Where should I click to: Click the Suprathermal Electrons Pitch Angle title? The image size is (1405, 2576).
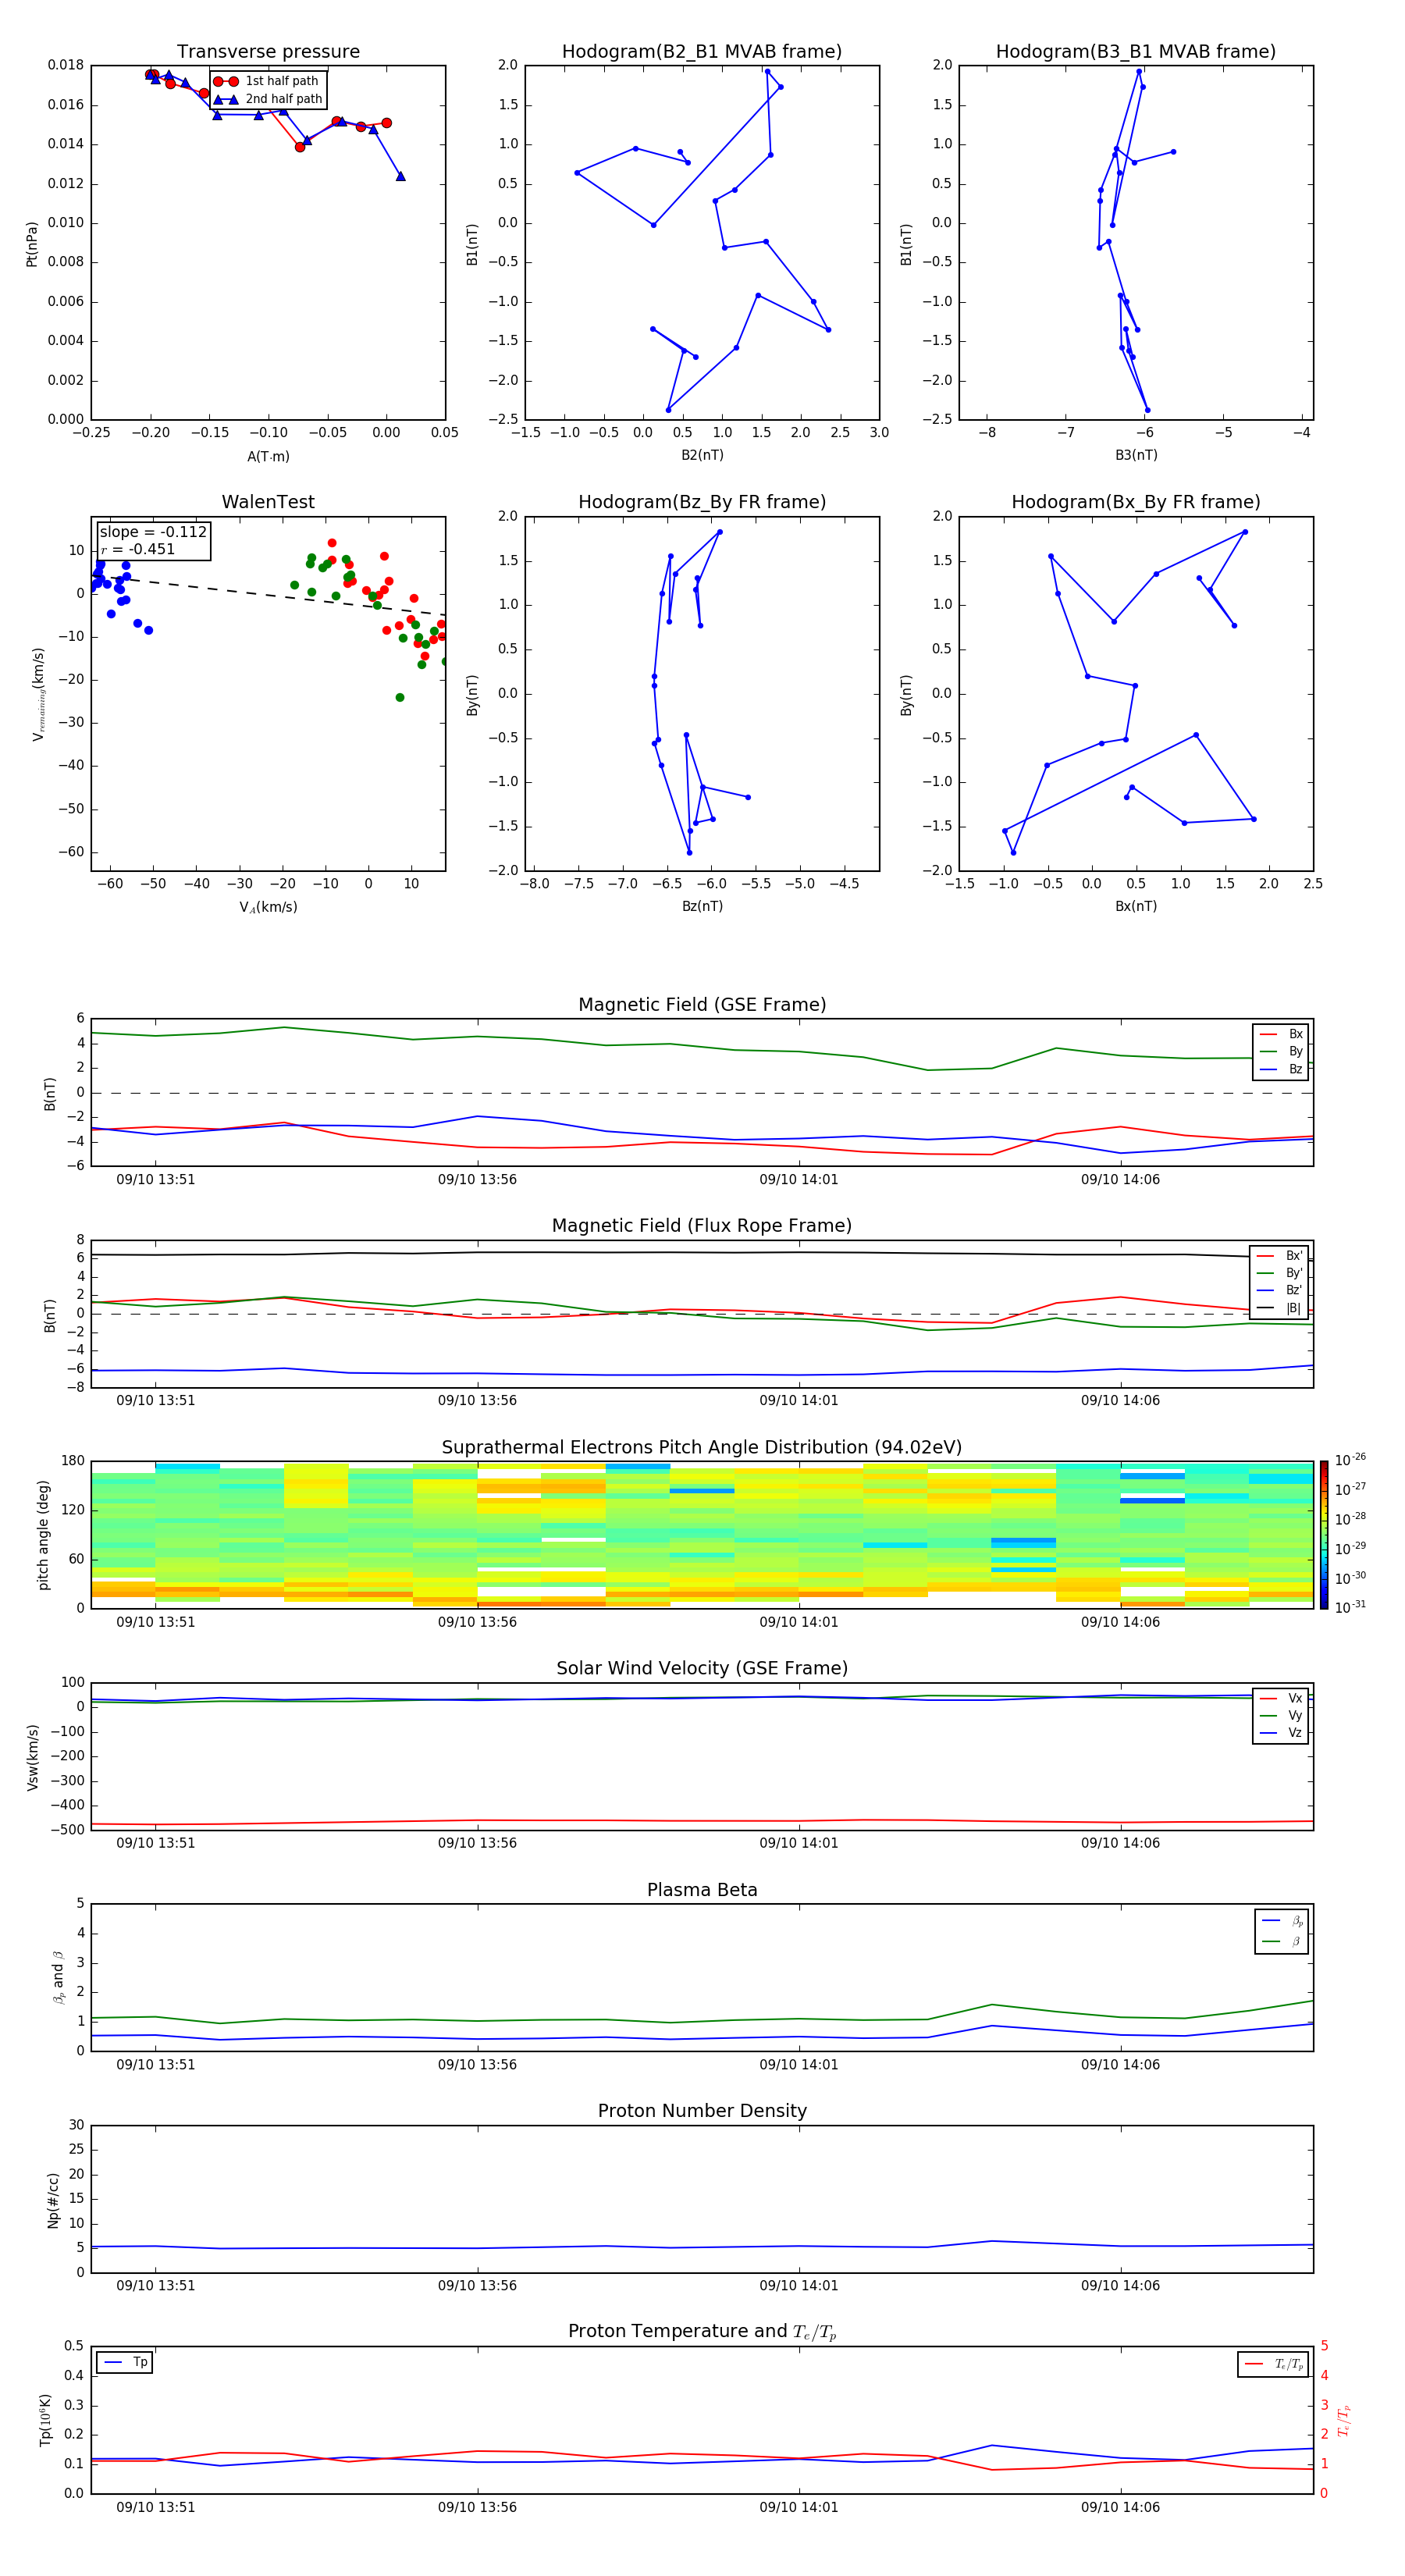(x=702, y=1447)
